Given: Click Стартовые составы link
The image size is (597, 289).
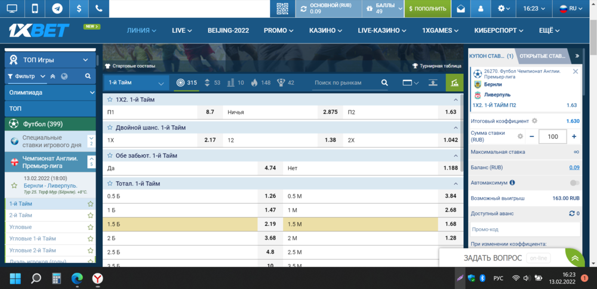Looking at the screenshot, I should [130, 66].
